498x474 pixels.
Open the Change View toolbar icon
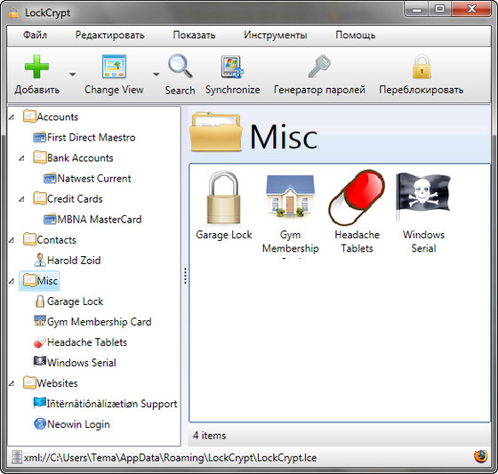point(115,67)
